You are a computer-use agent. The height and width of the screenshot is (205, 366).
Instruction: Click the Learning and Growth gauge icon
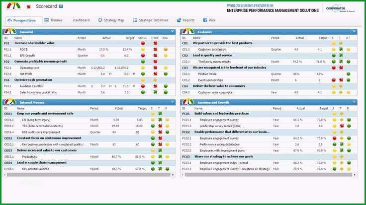[x=188, y=102]
